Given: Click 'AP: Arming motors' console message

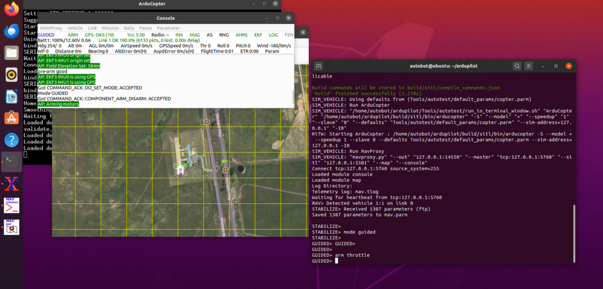Looking at the screenshot, I should [x=58, y=104].
